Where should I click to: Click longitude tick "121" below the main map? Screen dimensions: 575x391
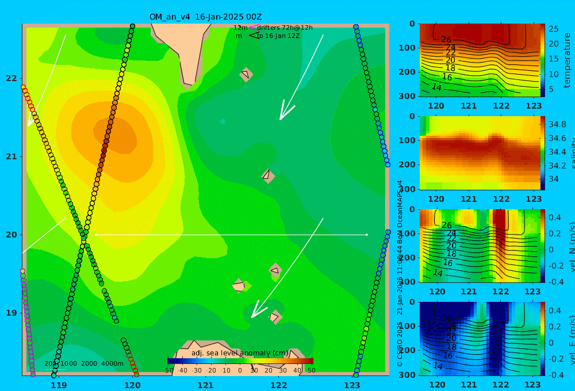[x=206, y=385]
